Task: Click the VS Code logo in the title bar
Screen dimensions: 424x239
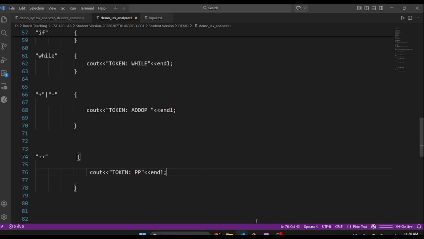Action: [x=3, y=8]
